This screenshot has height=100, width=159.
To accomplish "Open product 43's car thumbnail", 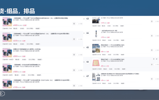I will pos(96,20).
